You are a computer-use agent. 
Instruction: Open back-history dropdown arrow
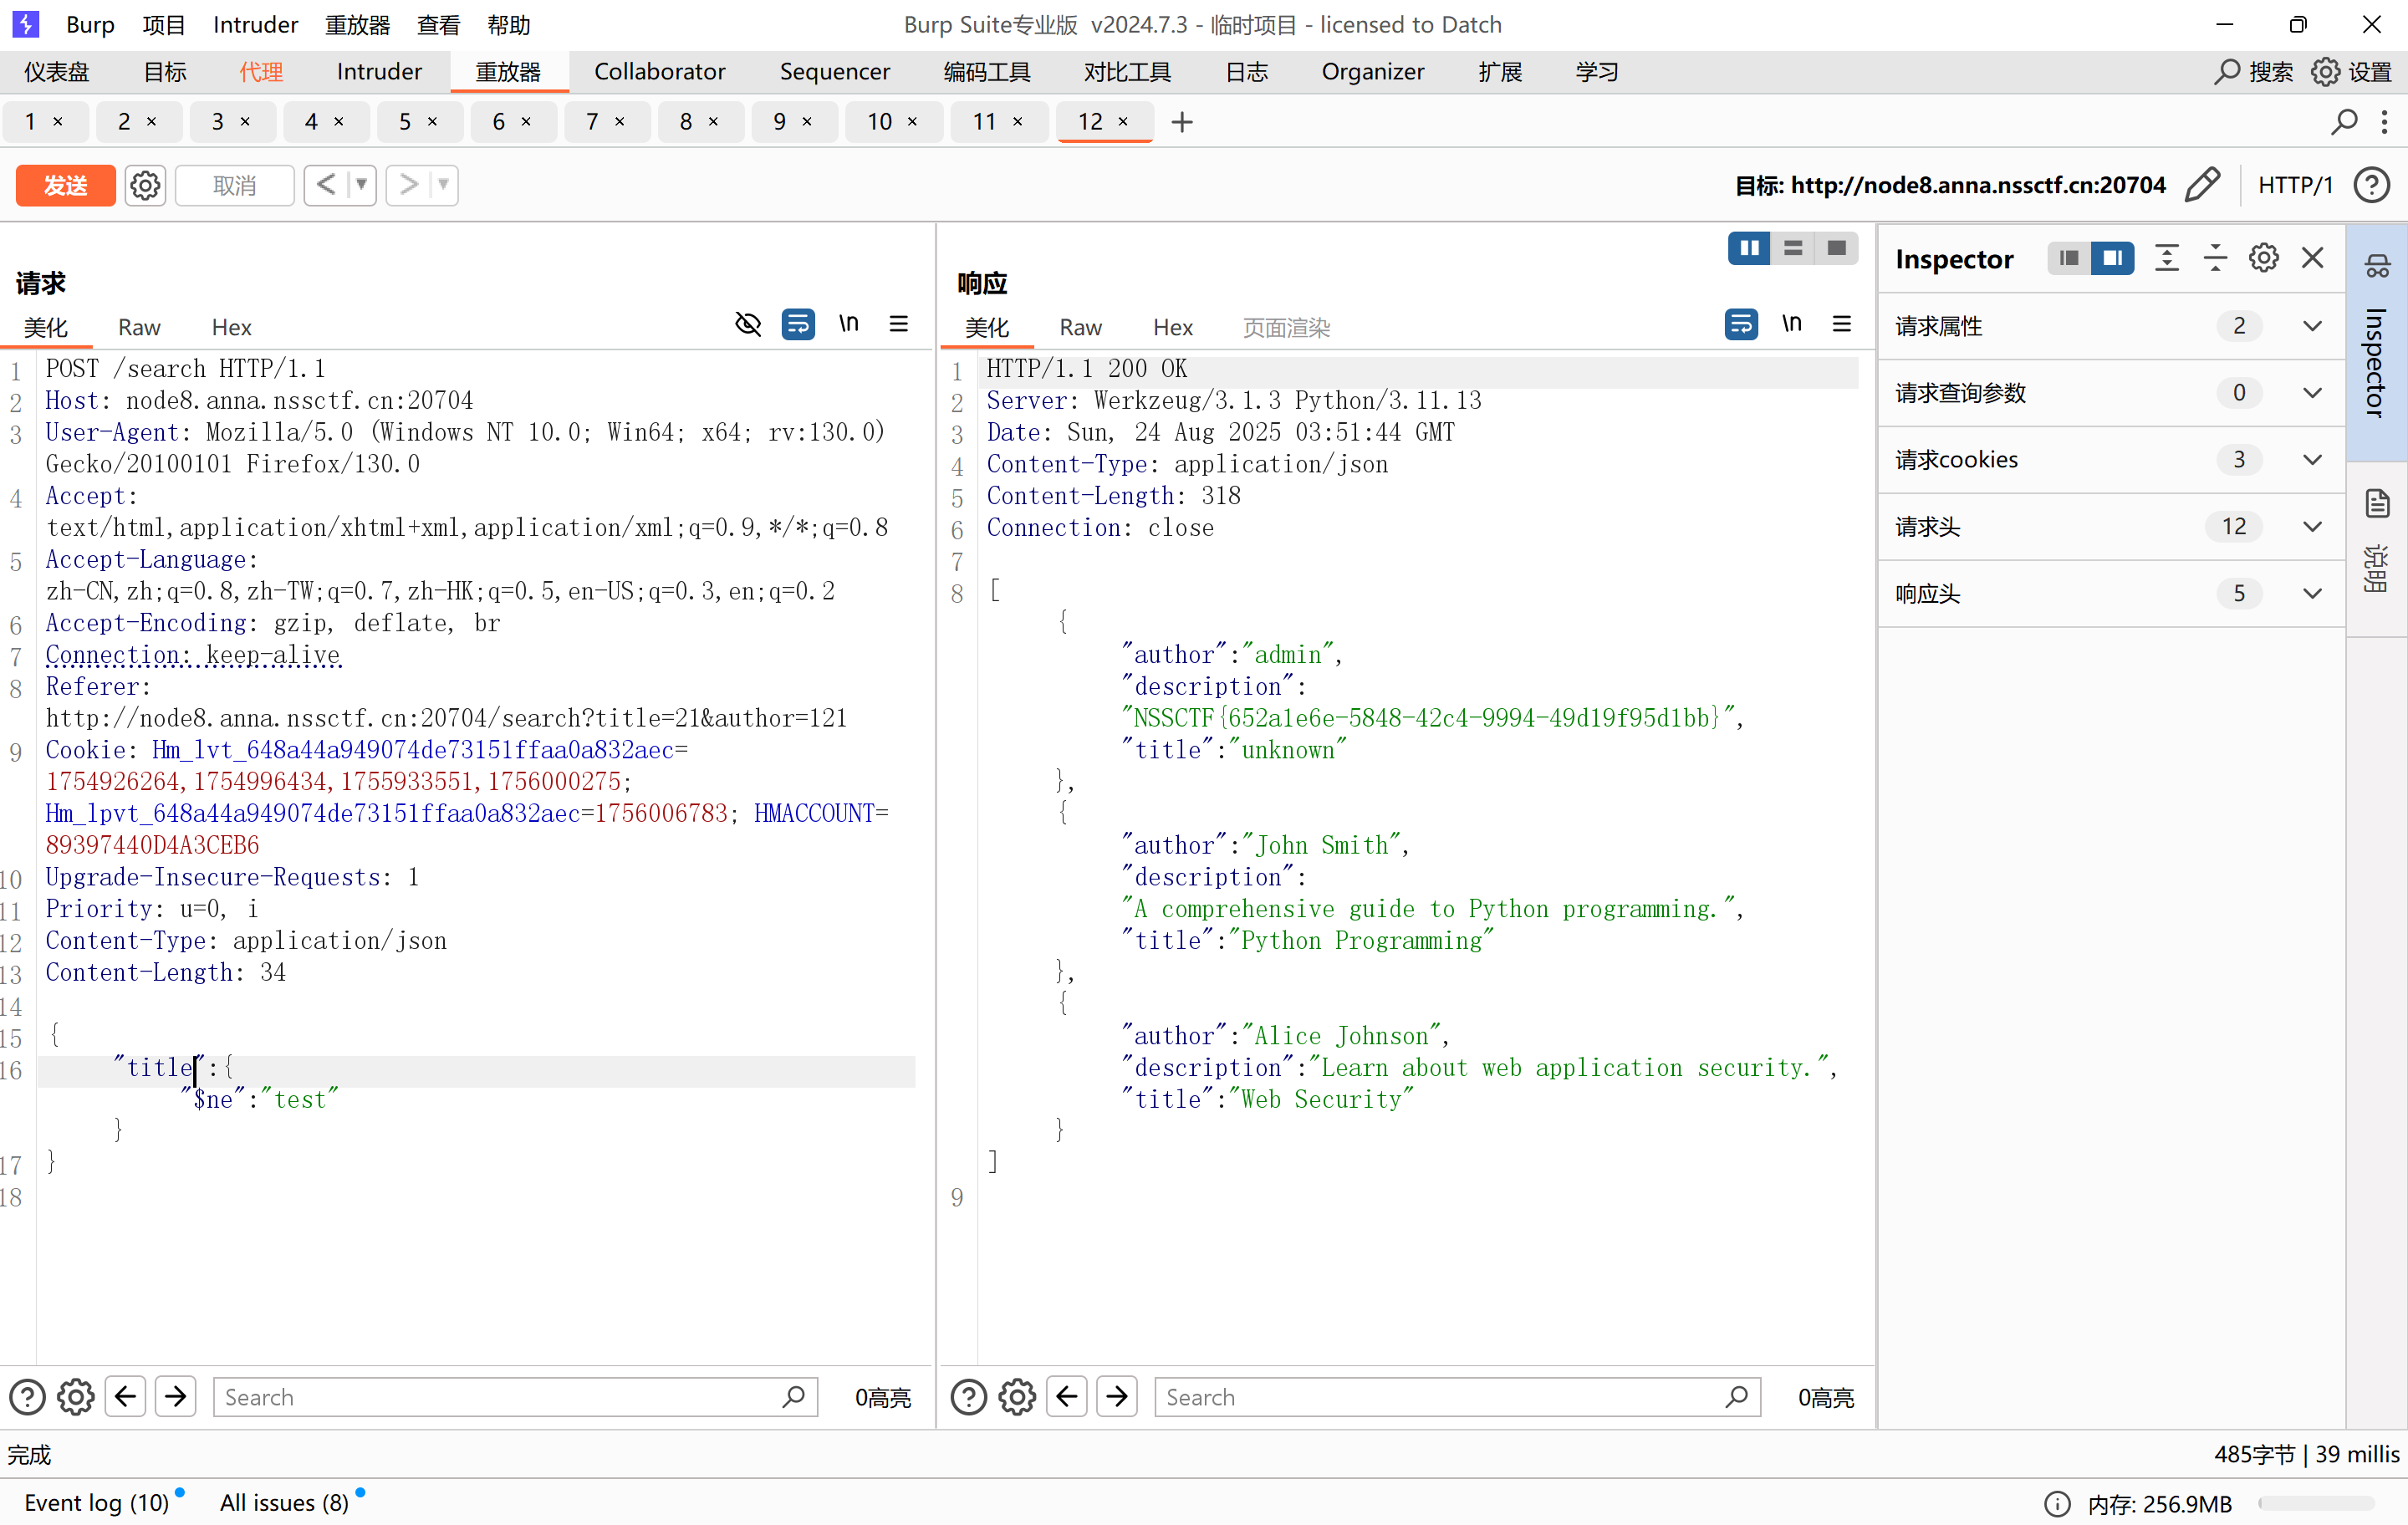coord(361,185)
